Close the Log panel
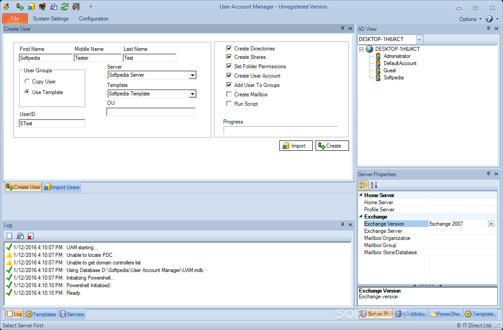This screenshot has width=503, height=330. [350, 225]
